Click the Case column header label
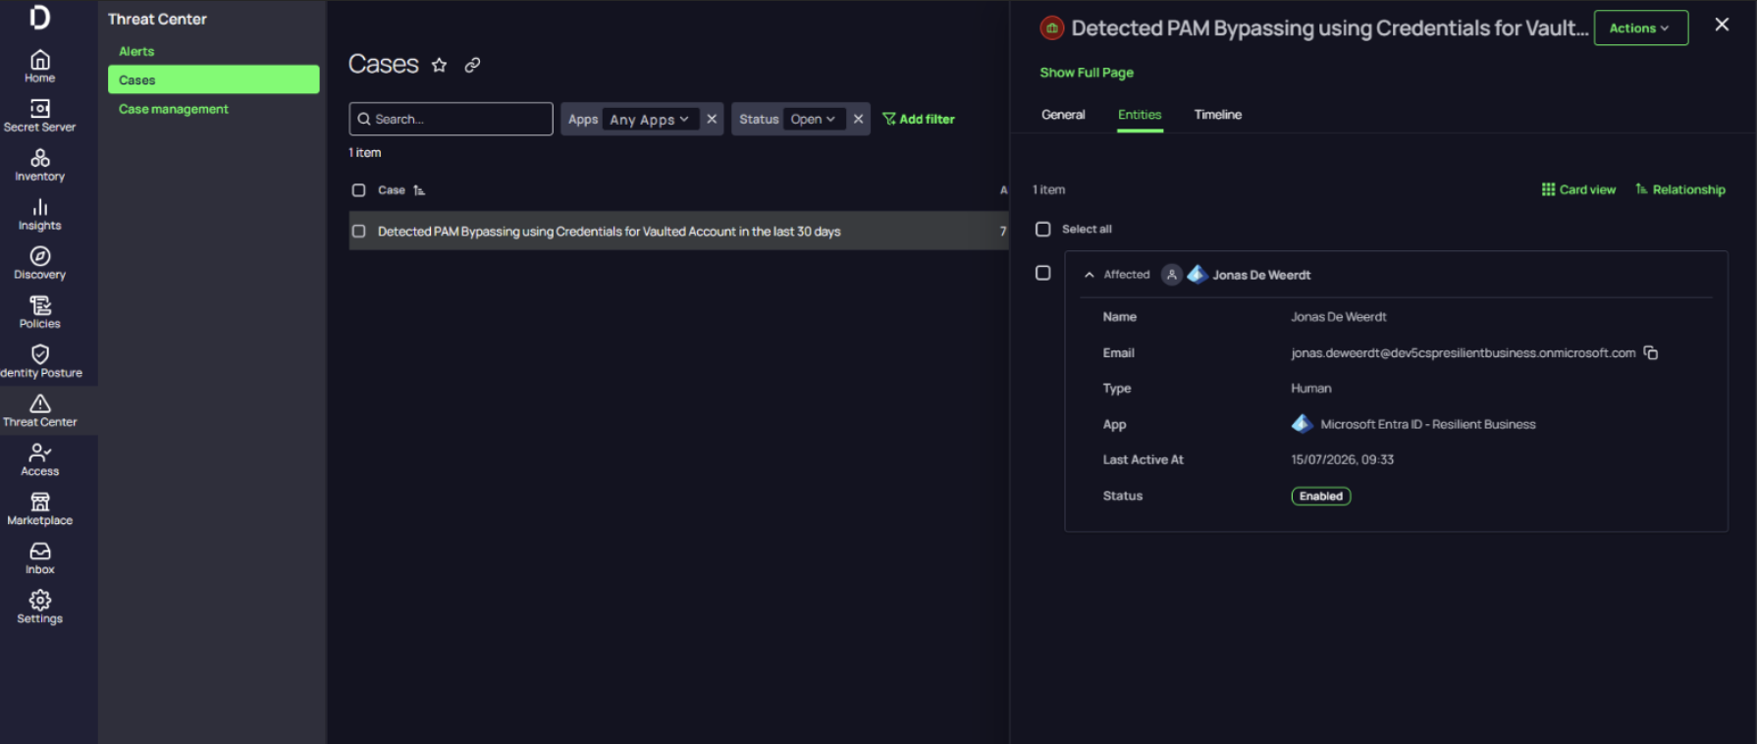 click(x=392, y=190)
